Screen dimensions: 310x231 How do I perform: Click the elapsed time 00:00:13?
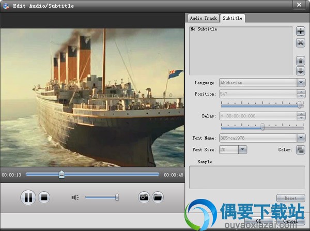pyautogui.click(x=11, y=175)
